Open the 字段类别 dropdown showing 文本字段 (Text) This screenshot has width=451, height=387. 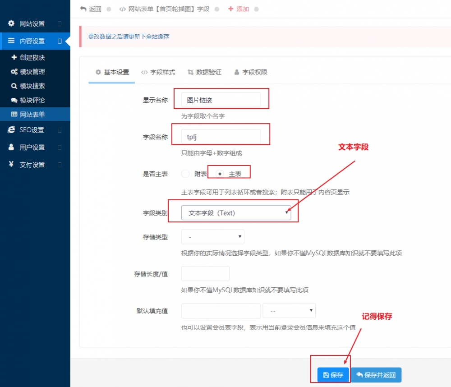pos(236,213)
